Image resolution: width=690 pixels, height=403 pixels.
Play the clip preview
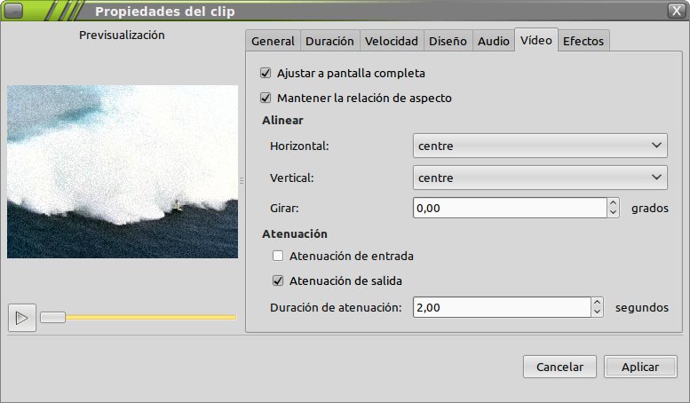click(x=22, y=318)
